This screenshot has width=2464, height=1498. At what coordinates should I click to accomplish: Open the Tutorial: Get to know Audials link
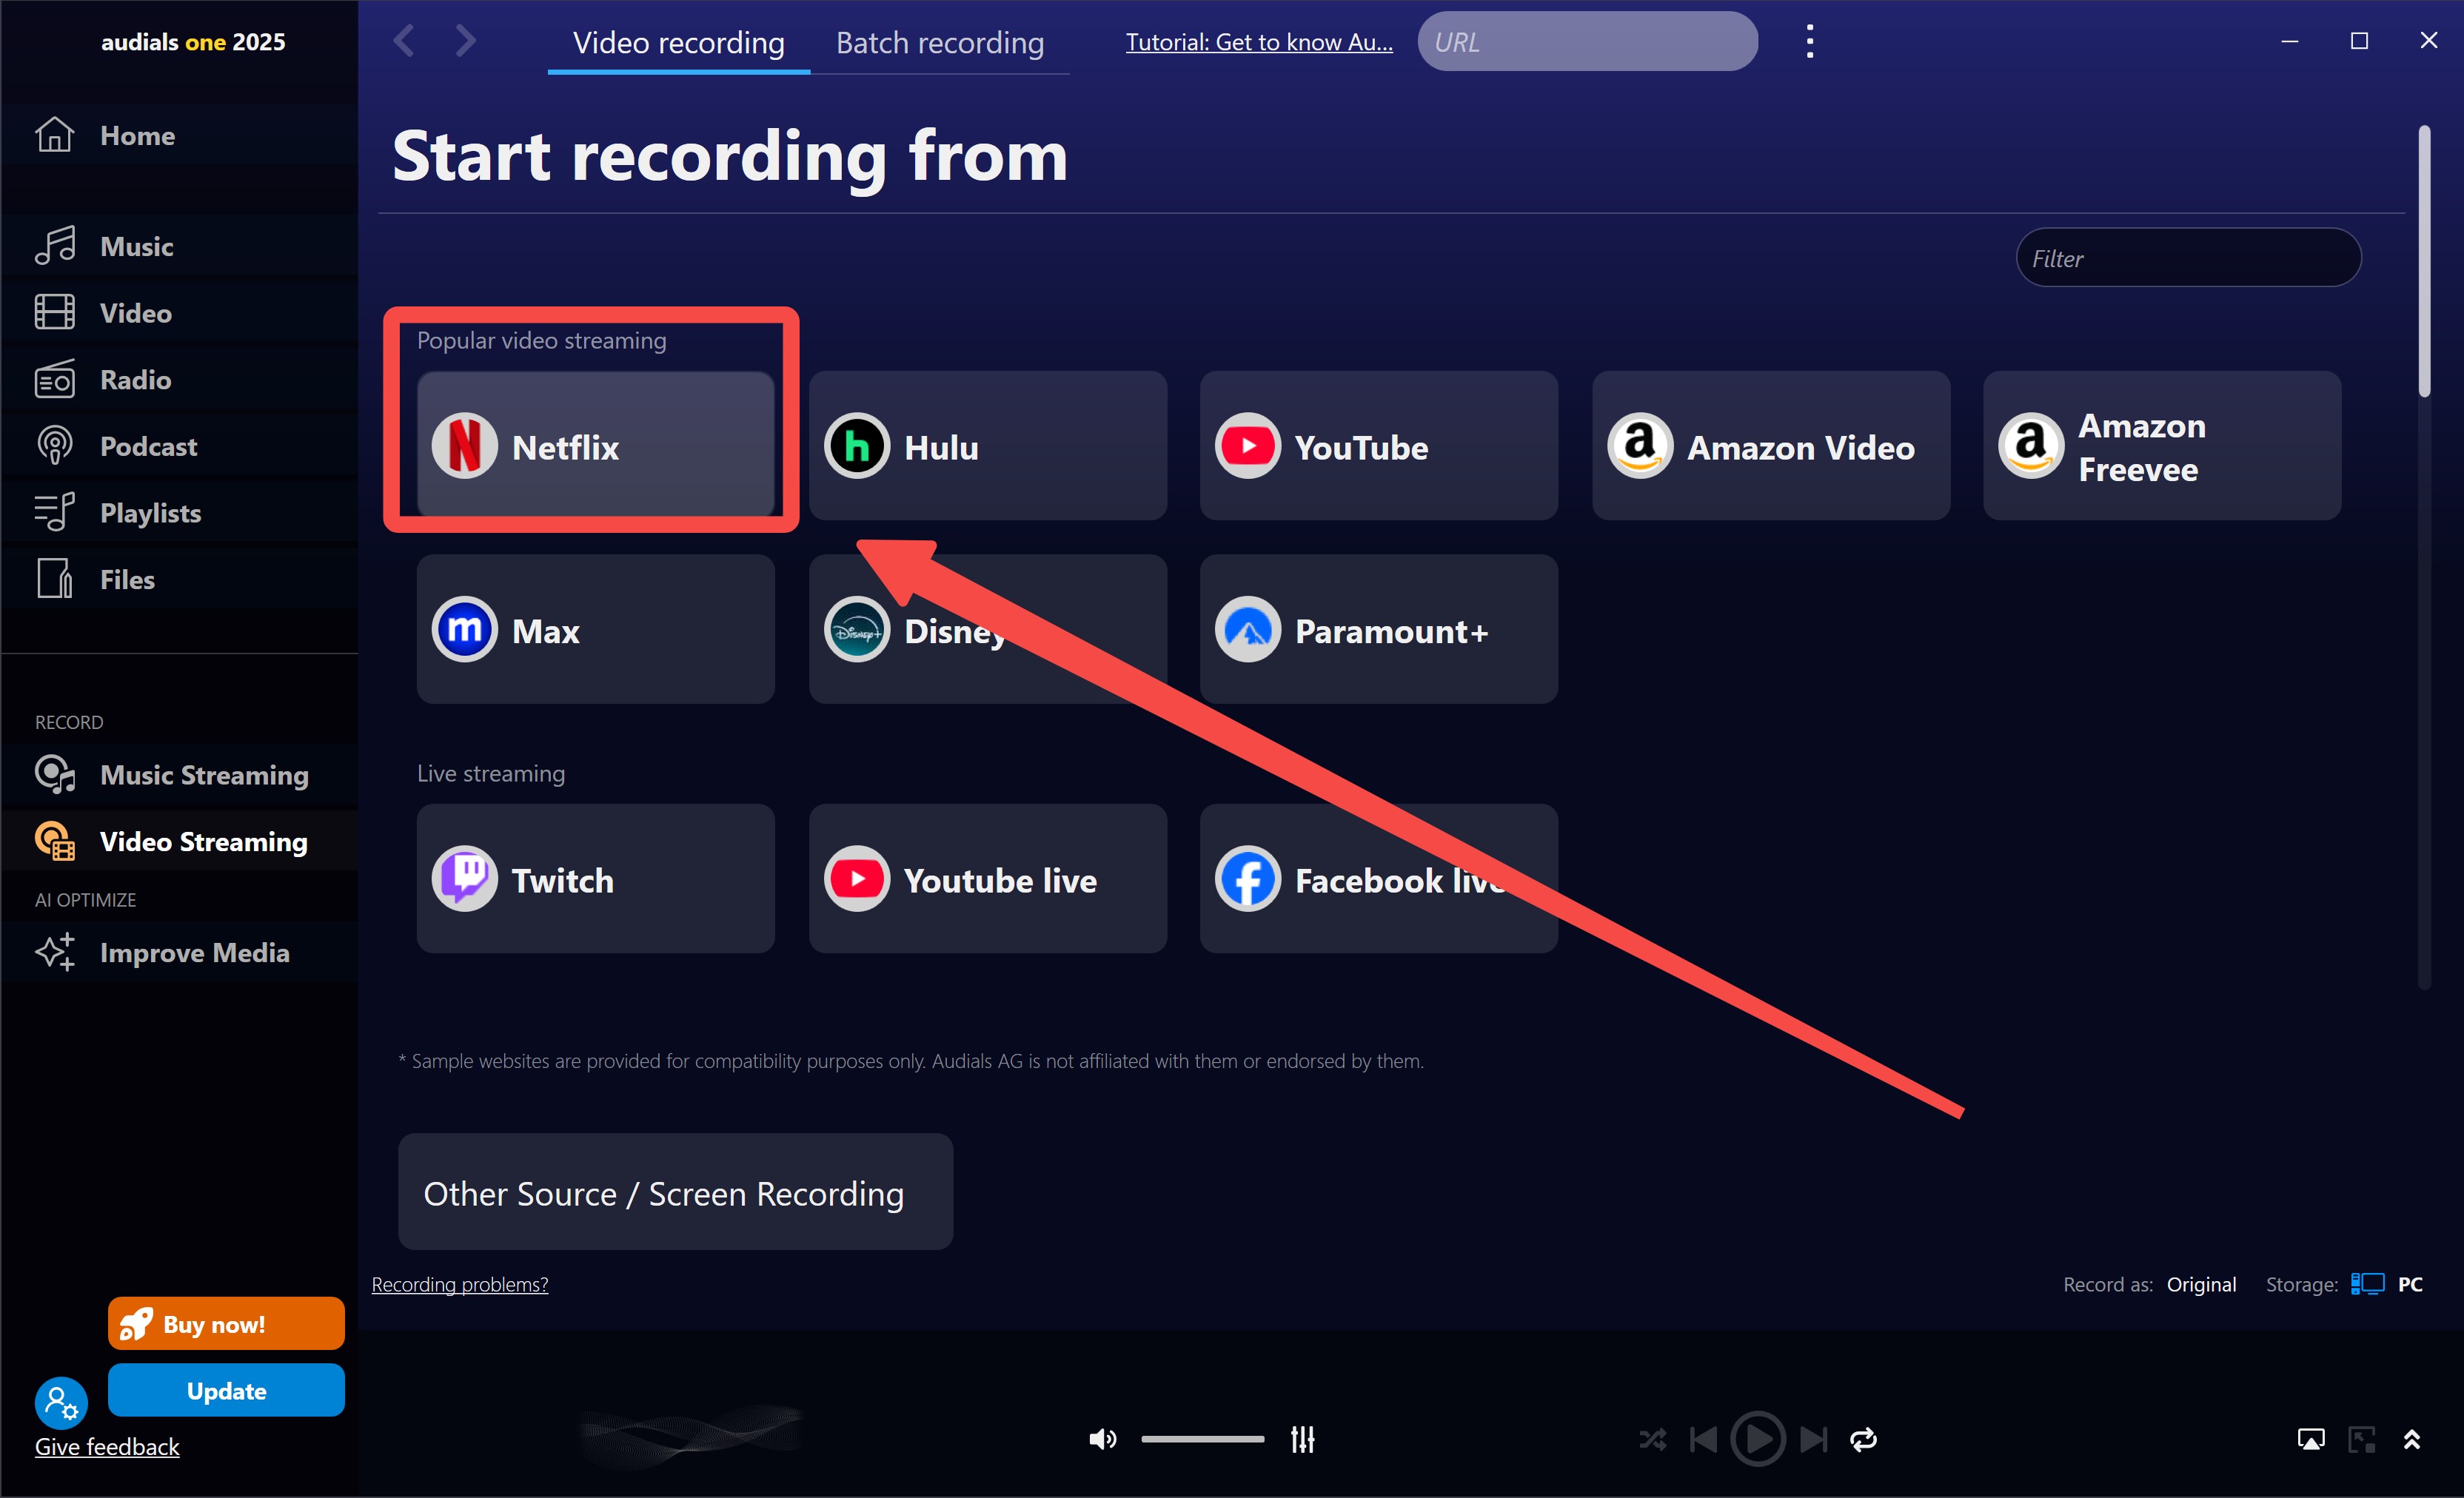1259,42
